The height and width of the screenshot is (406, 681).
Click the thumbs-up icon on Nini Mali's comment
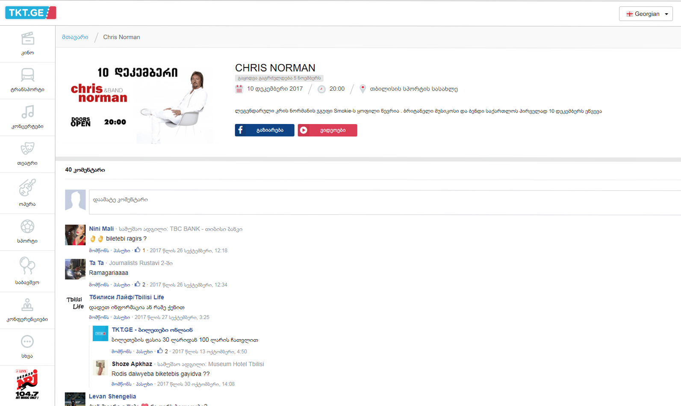pyautogui.click(x=137, y=250)
